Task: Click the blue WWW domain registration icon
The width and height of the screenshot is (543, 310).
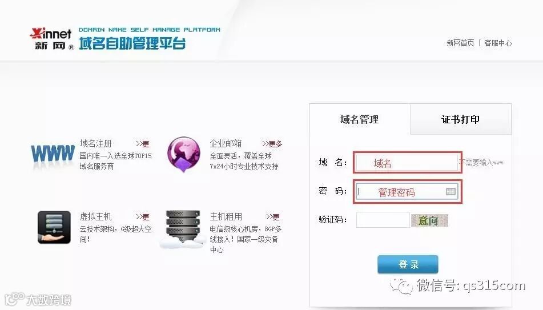Action: 53,155
